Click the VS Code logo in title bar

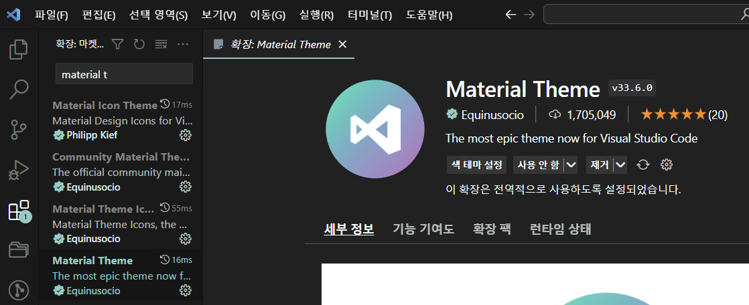[x=13, y=14]
